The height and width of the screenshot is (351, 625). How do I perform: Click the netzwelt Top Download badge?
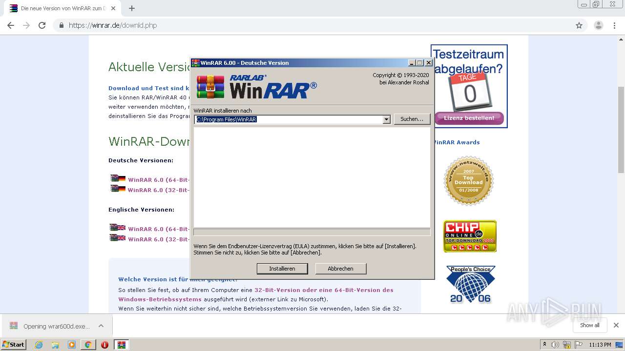coord(469,181)
